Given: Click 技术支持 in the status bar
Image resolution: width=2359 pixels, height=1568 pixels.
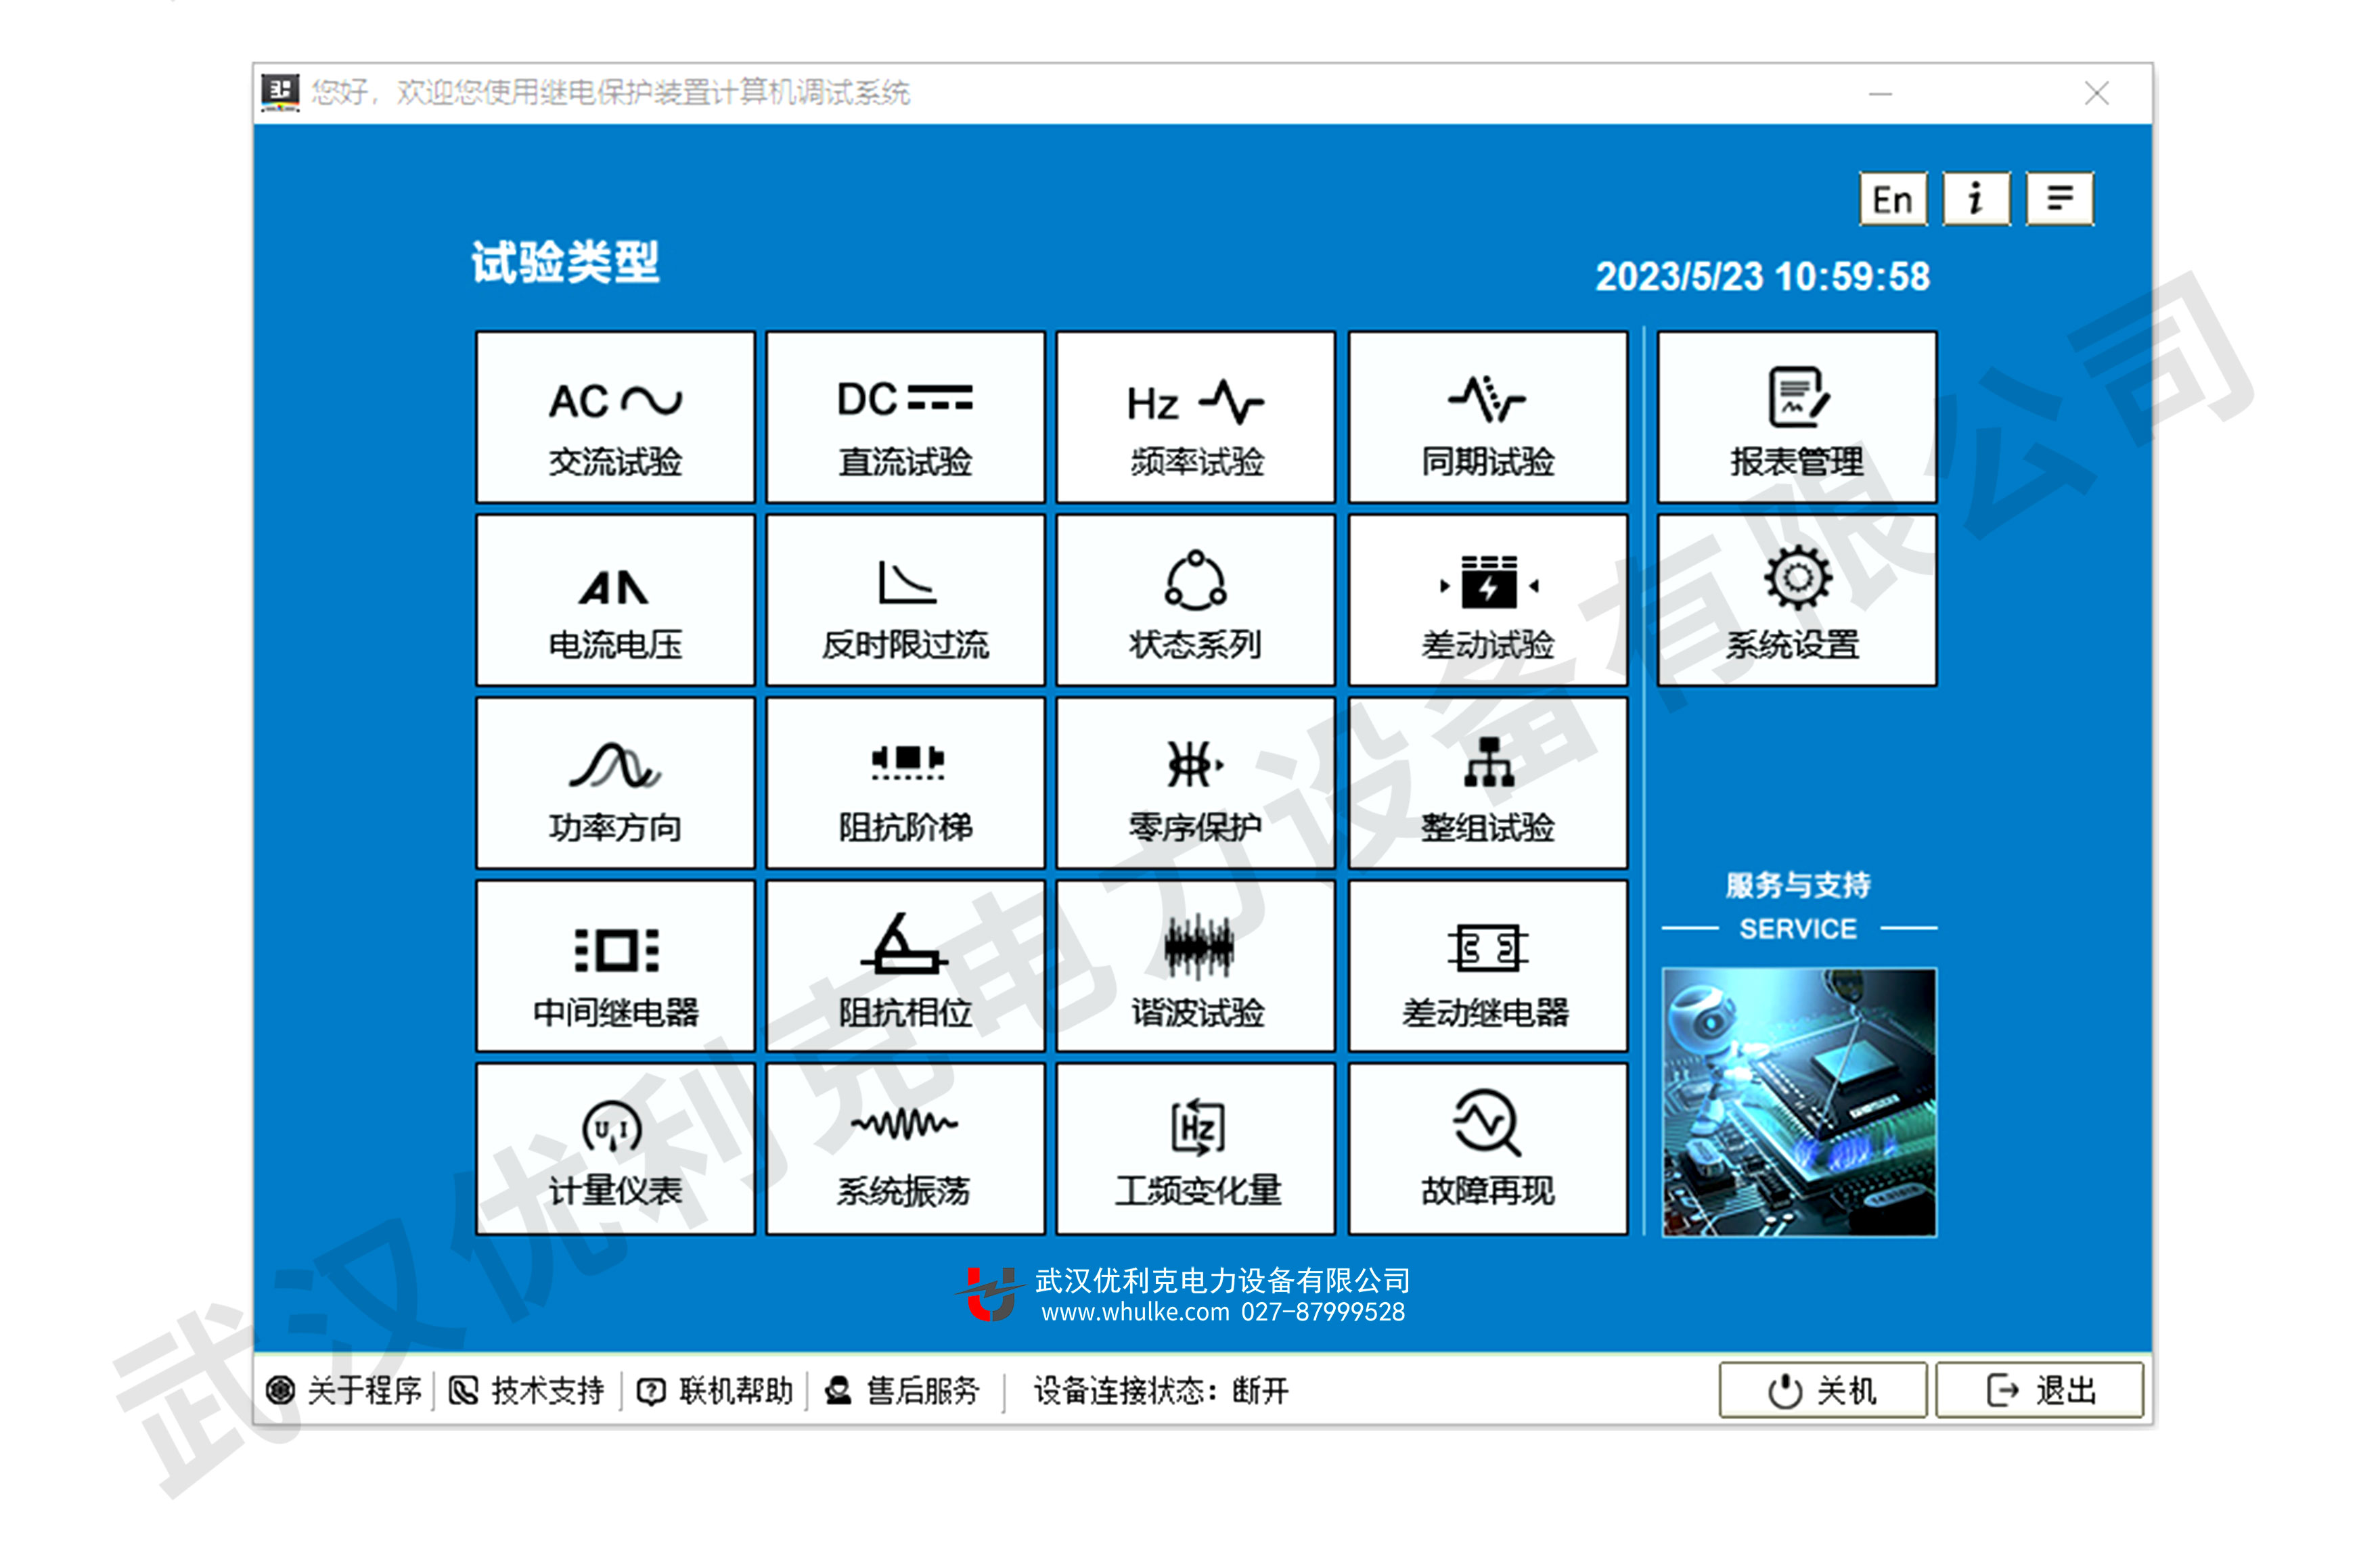Looking at the screenshot, I should pyautogui.click(x=526, y=1390).
